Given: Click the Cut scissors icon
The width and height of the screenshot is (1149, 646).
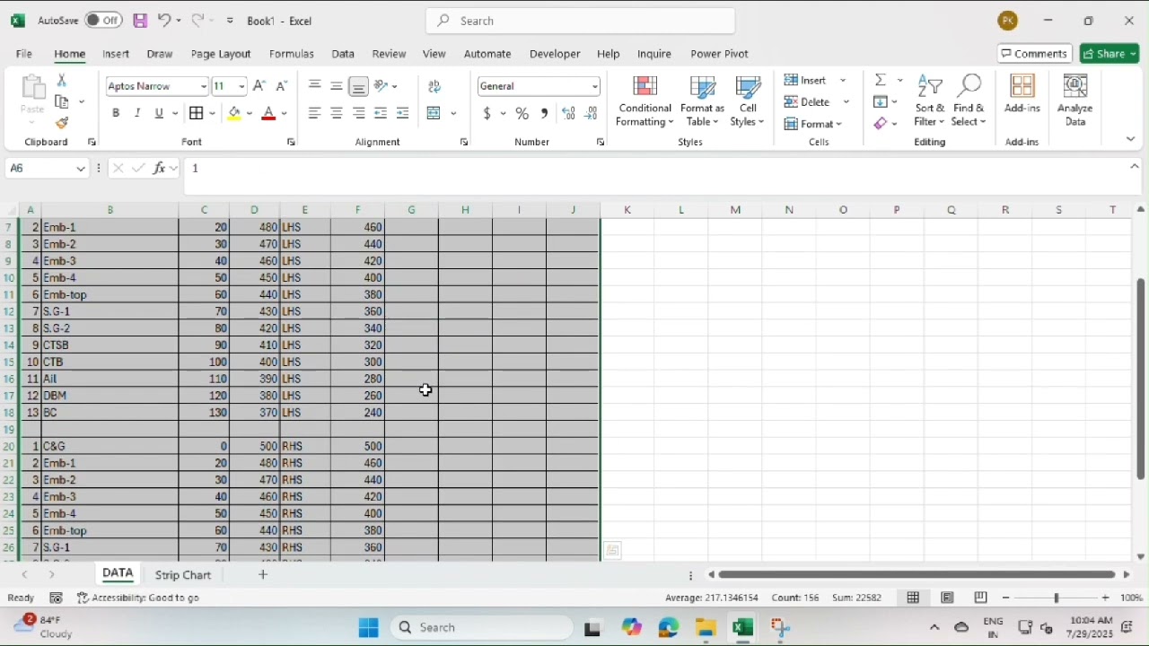Looking at the screenshot, I should [x=62, y=81].
